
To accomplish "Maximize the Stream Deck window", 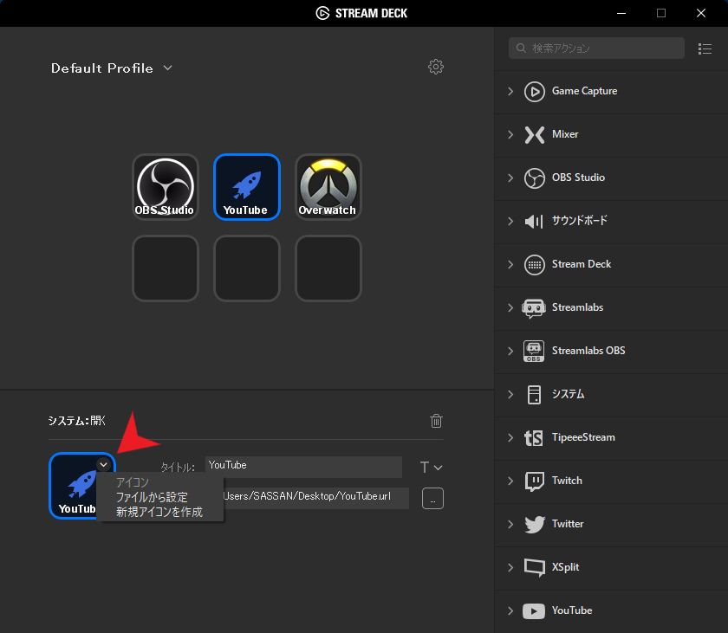I will coord(661,13).
